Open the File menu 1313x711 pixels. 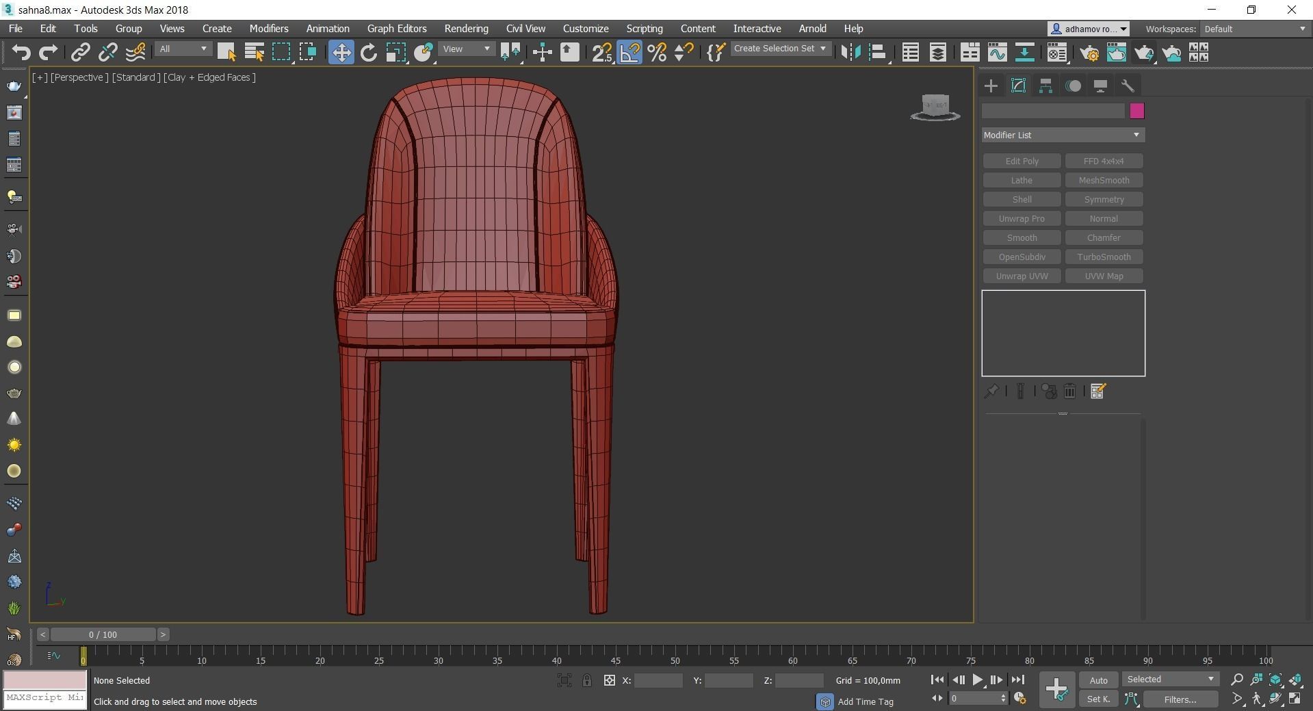click(15, 29)
